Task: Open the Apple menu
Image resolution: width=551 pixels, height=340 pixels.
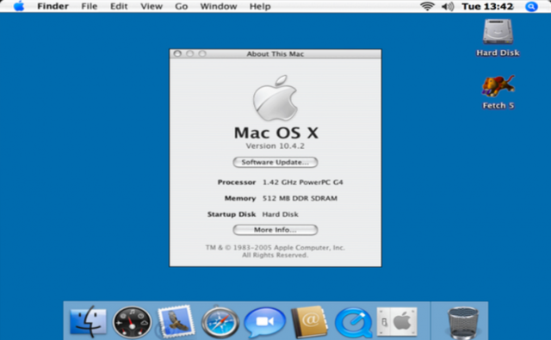Action: tap(19, 6)
